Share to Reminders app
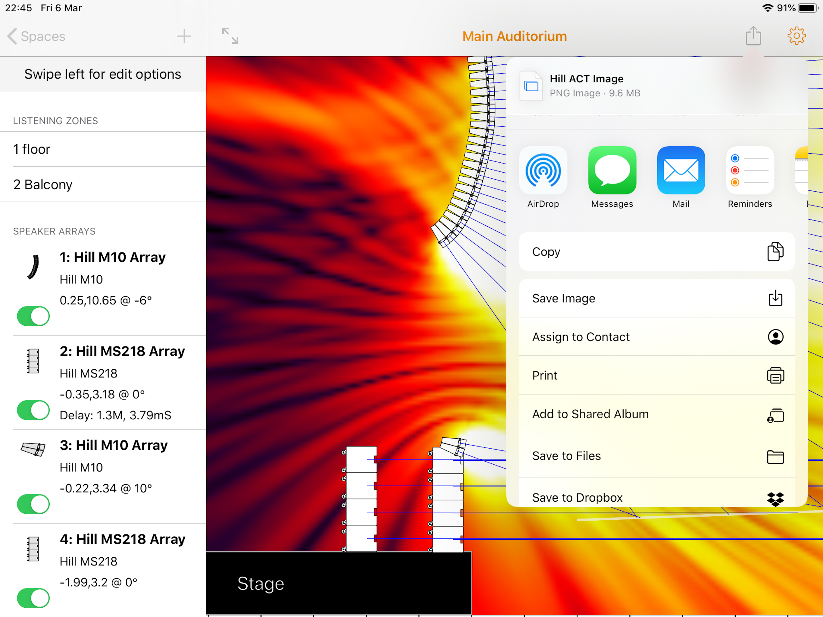The width and height of the screenshot is (823, 617). point(750,177)
